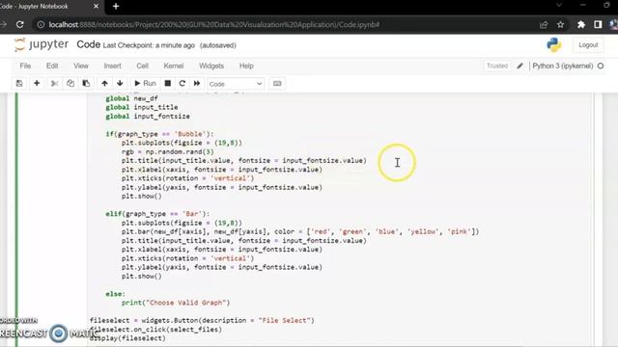Click the Python 3 (ipykernel) kernel name
The width and height of the screenshot is (618, 347).
pyautogui.click(x=562, y=66)
